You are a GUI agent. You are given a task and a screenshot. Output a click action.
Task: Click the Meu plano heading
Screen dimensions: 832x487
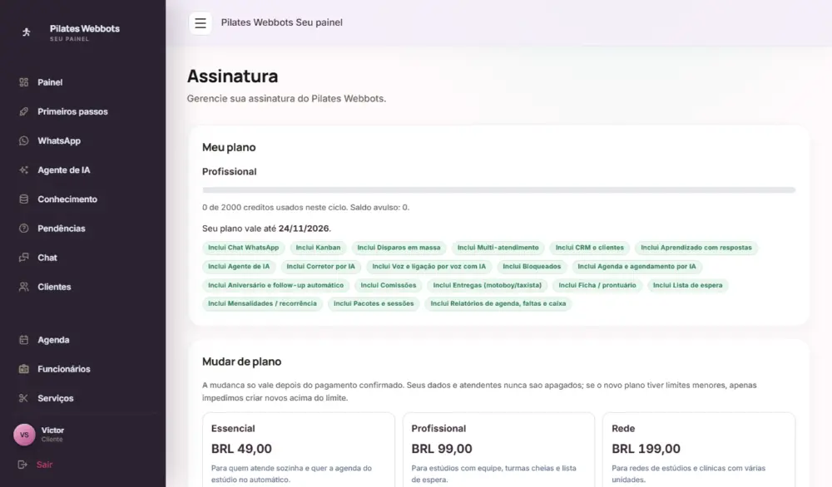point(229,147)
